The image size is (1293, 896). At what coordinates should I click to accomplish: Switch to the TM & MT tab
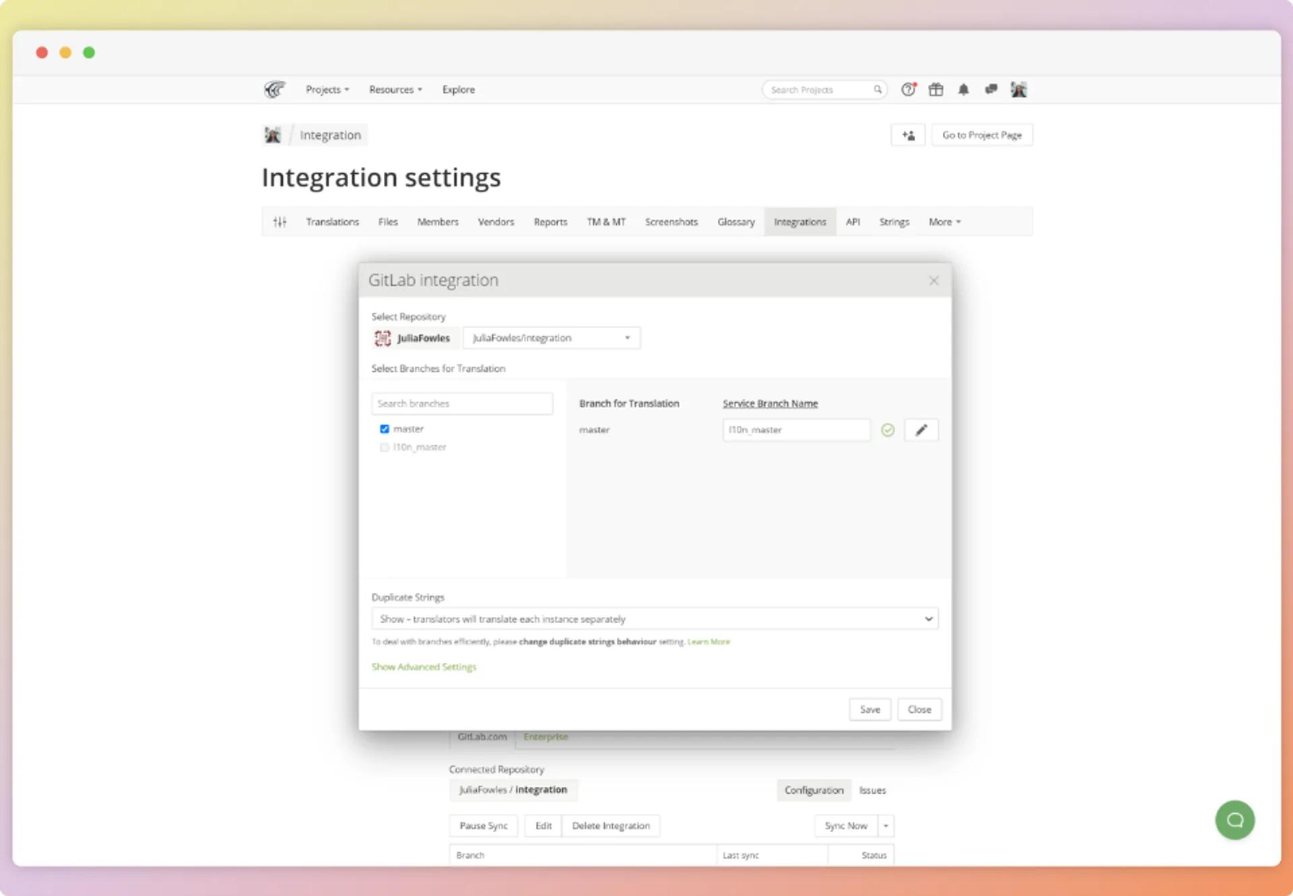[x=606, y=222]
